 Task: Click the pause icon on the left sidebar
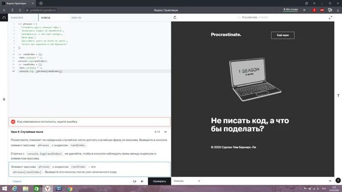click(4, 99)
